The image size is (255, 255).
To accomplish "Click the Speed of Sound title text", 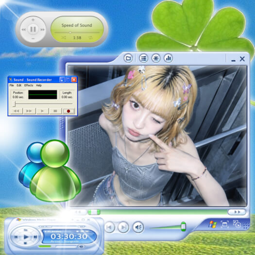I will (77, 25).
